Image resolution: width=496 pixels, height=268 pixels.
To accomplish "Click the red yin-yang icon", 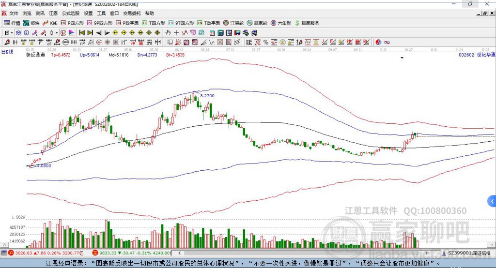I will [x=378, y=43].
